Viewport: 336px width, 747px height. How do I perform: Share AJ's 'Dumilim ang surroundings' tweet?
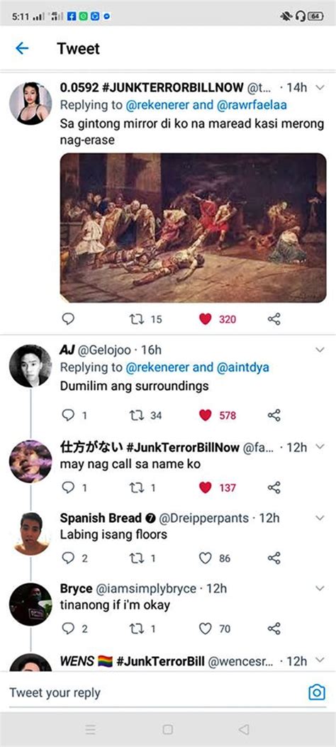click(274, 415)
